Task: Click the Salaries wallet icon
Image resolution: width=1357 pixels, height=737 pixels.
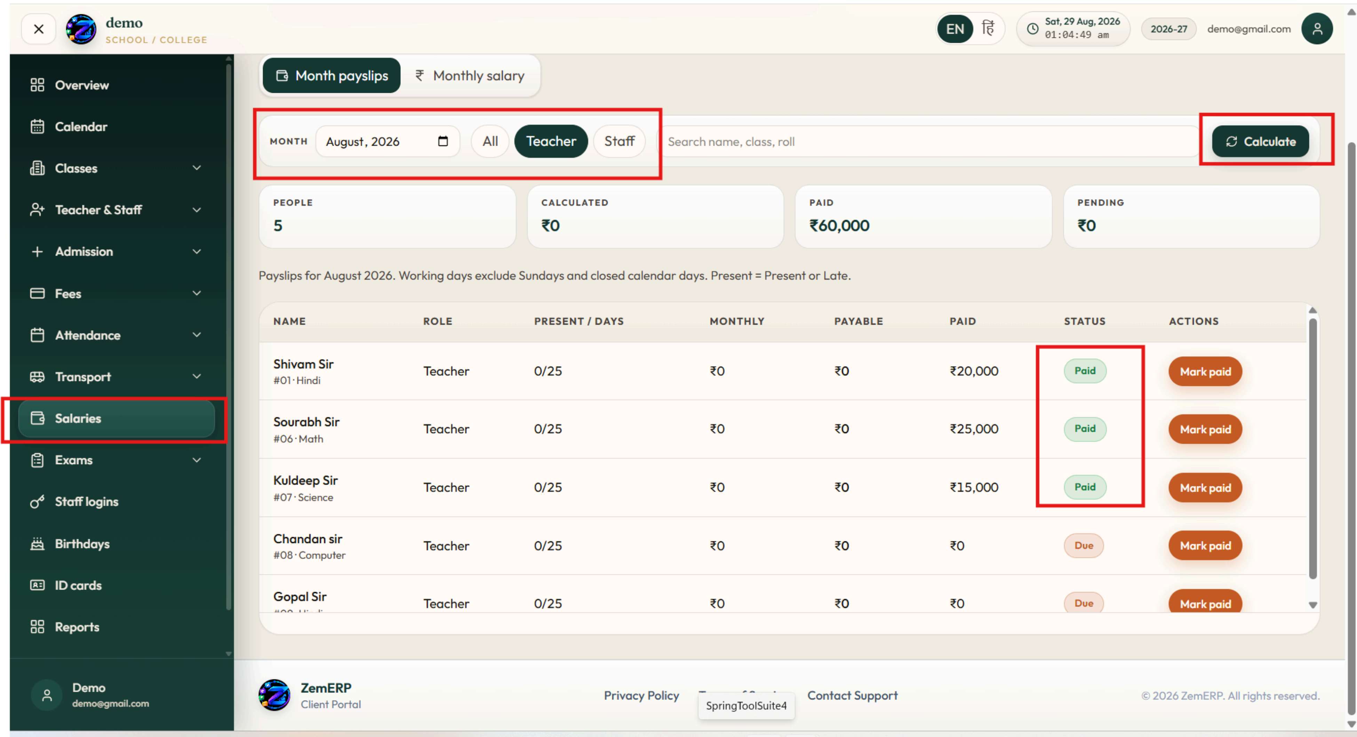Action: pos(37,418)
